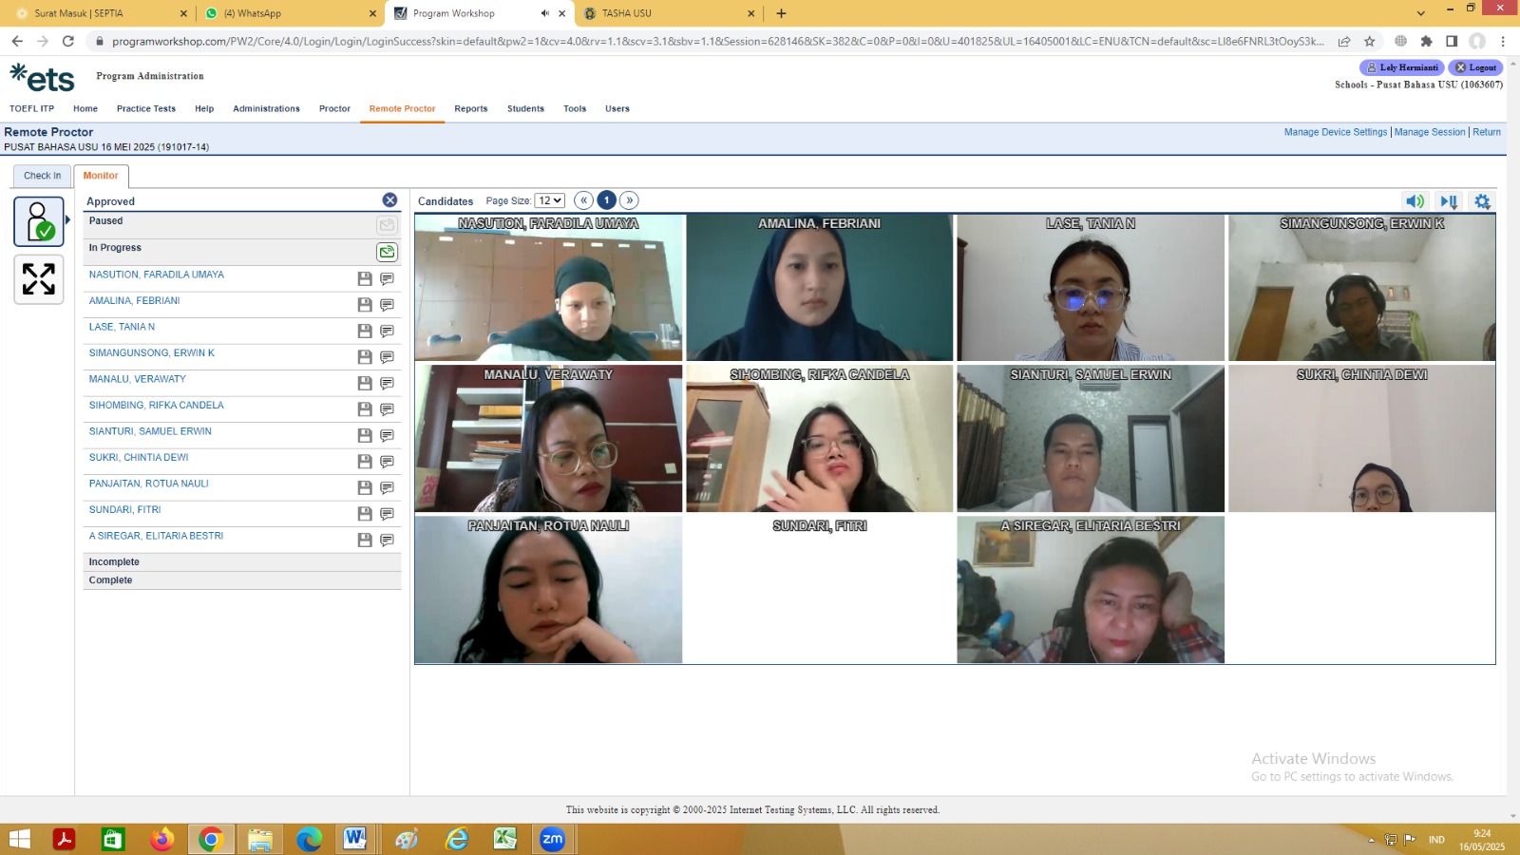The width and height of the screenshot is (1520, 855).
Task: Open the Reports menu
Action: pyautogui.click(x=471, y=109)
